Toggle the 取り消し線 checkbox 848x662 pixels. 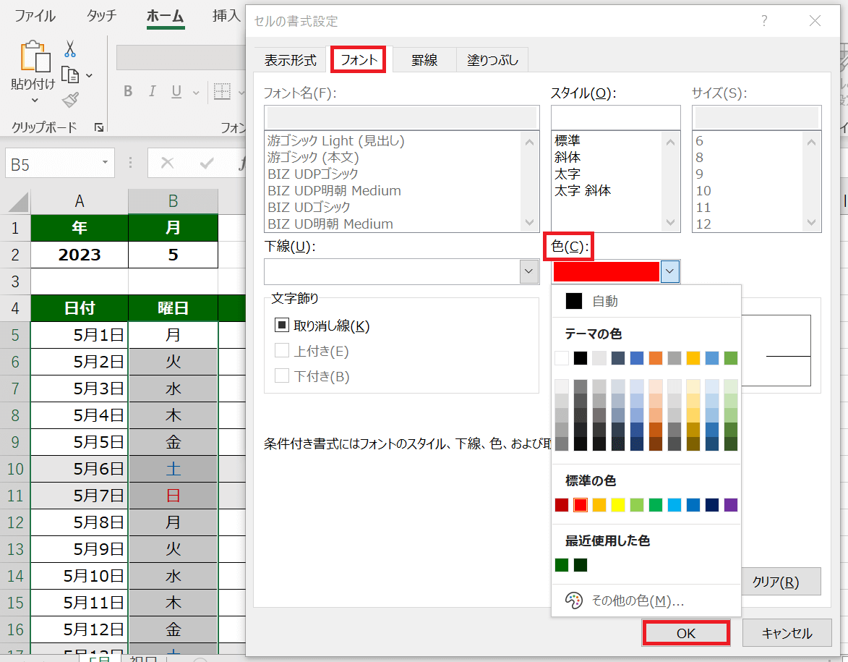pyautogui.click(x=282, y=326)
